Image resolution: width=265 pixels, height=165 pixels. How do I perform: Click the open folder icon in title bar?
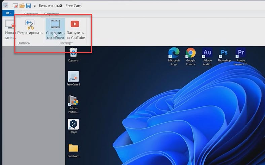tap(22, 6)
